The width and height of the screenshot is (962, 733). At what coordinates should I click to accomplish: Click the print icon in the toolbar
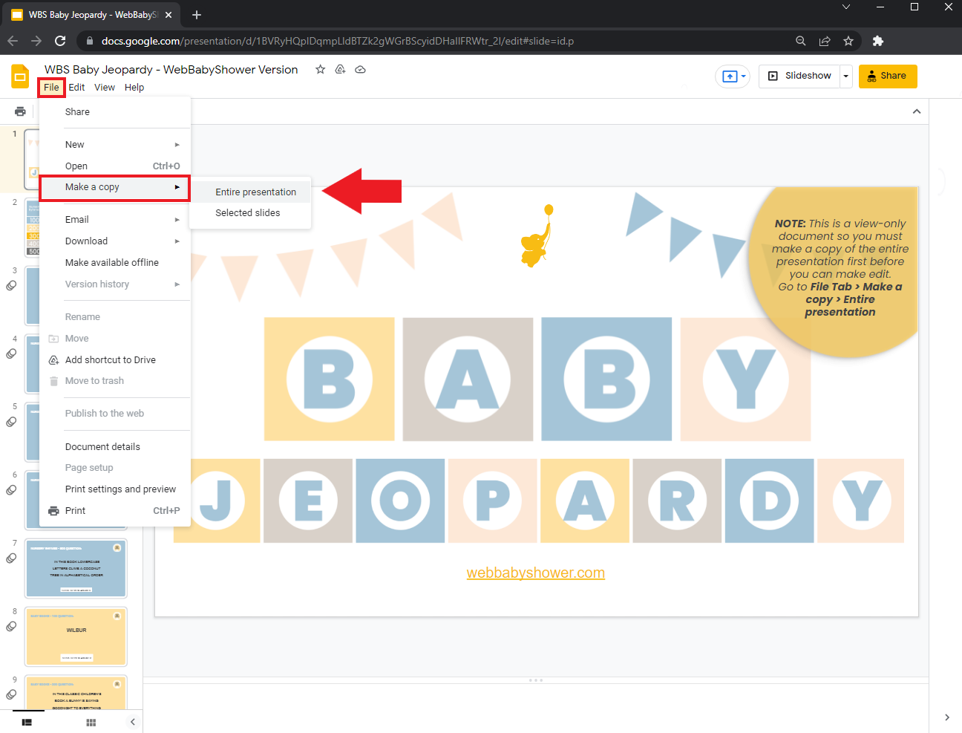click(20, 111)
